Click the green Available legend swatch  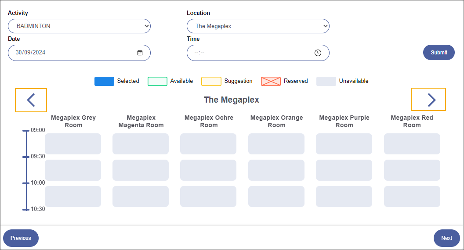coord(157,81)
